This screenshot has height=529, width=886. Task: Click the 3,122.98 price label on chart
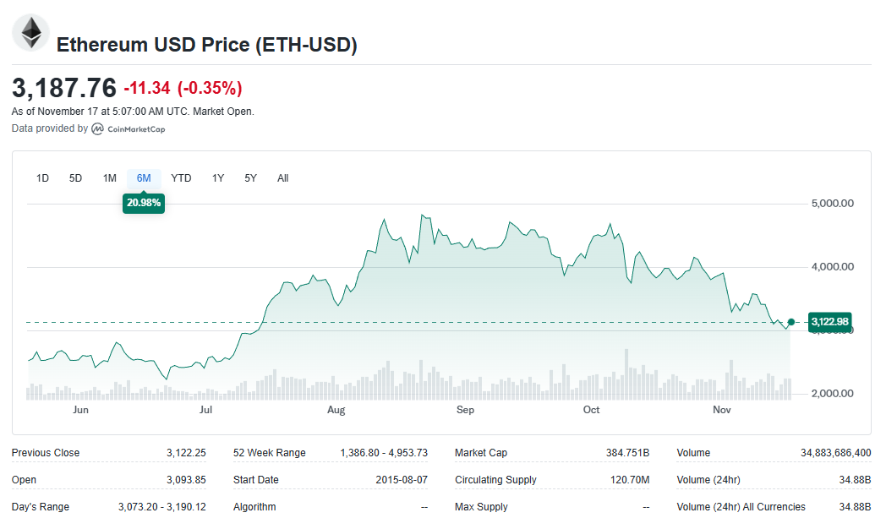click(829, 322)
